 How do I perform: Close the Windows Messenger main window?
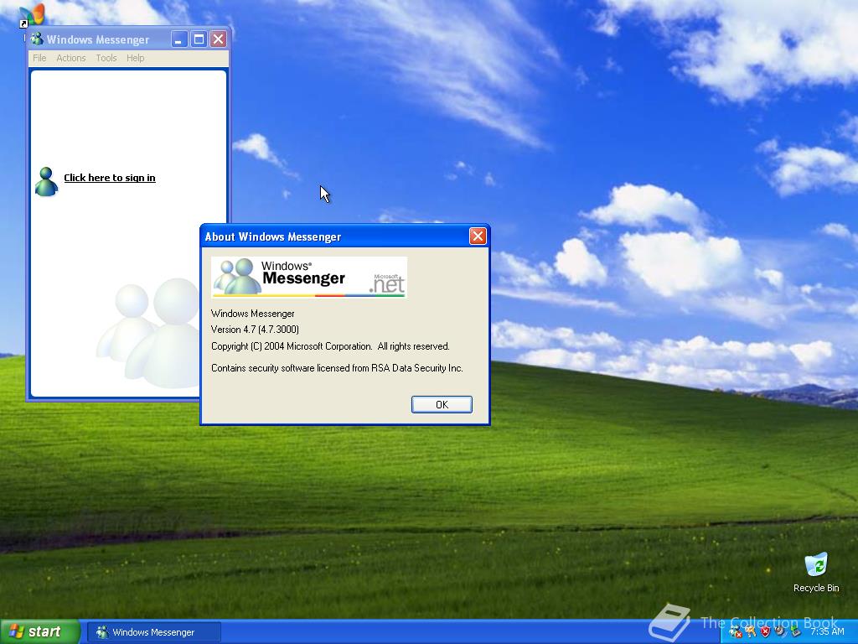click(219, 39)
